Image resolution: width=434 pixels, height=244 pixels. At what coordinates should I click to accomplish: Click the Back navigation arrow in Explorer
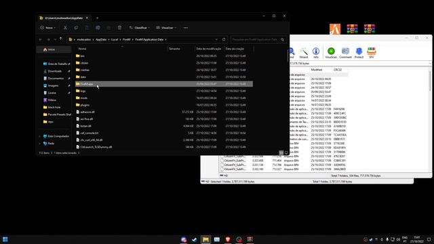click(x=41, y=39)
